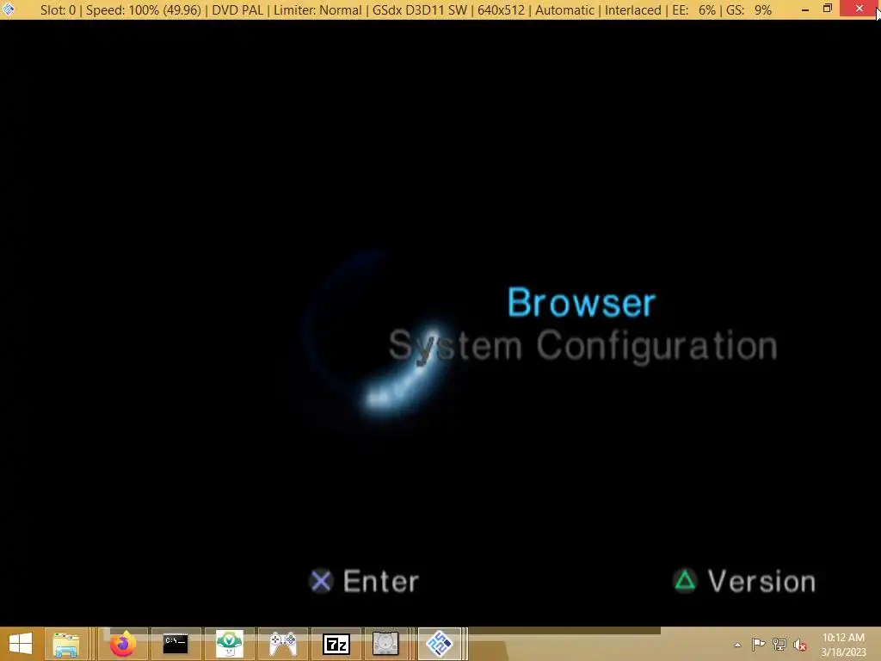Click '640x512' in the title bar

501,10
